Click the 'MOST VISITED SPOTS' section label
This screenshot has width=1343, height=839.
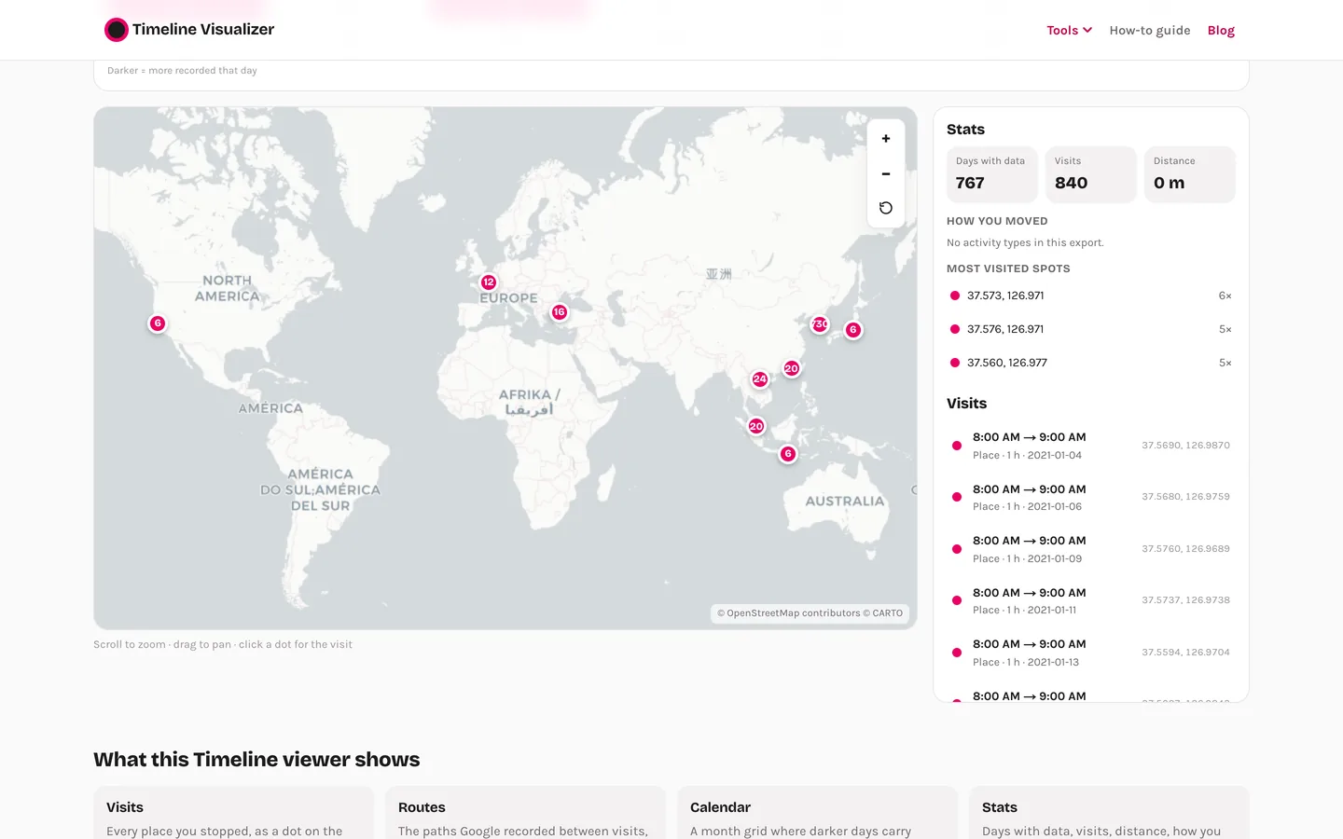click(1008, 268)
